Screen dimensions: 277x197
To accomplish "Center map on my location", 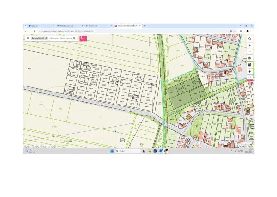I will tap(249, 39).
